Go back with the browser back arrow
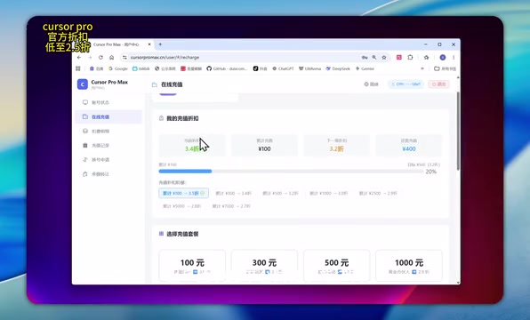This screenshot has width=530, height=320. pyautogui.click(x=79, y=58)
